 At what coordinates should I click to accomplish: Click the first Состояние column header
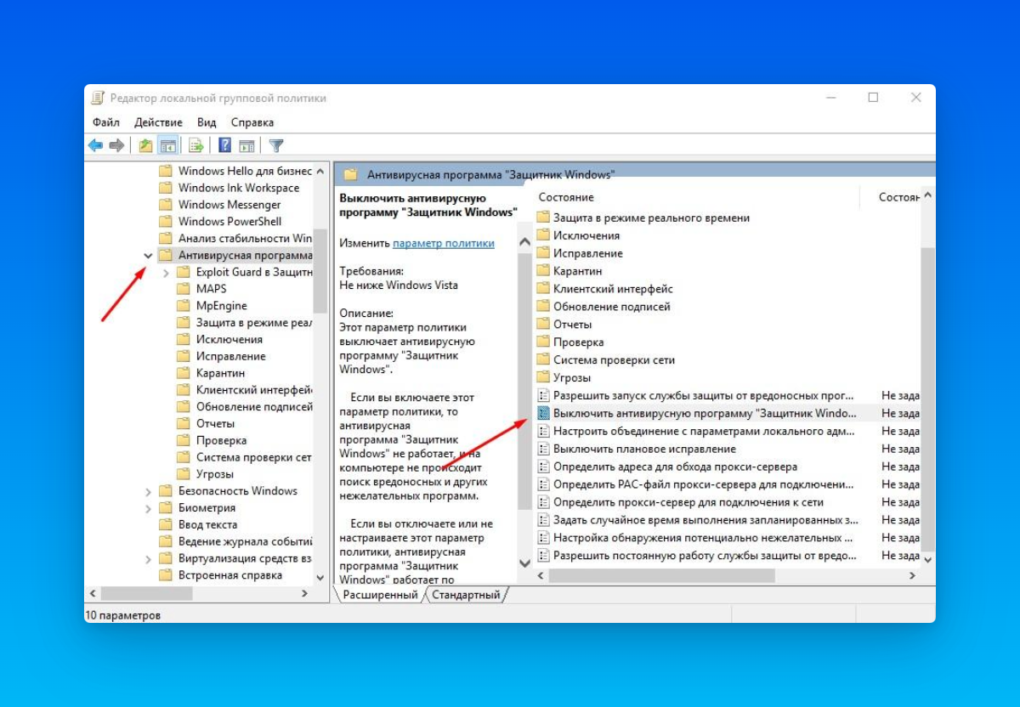pos(566,197)
